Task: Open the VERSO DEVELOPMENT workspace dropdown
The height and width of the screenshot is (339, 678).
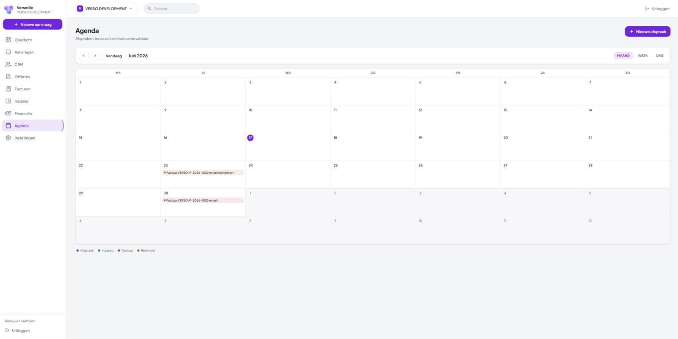Action: click(105, 8)
